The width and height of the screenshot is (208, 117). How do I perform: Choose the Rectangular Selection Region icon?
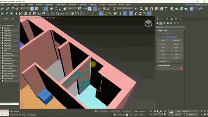pos(41,9)
